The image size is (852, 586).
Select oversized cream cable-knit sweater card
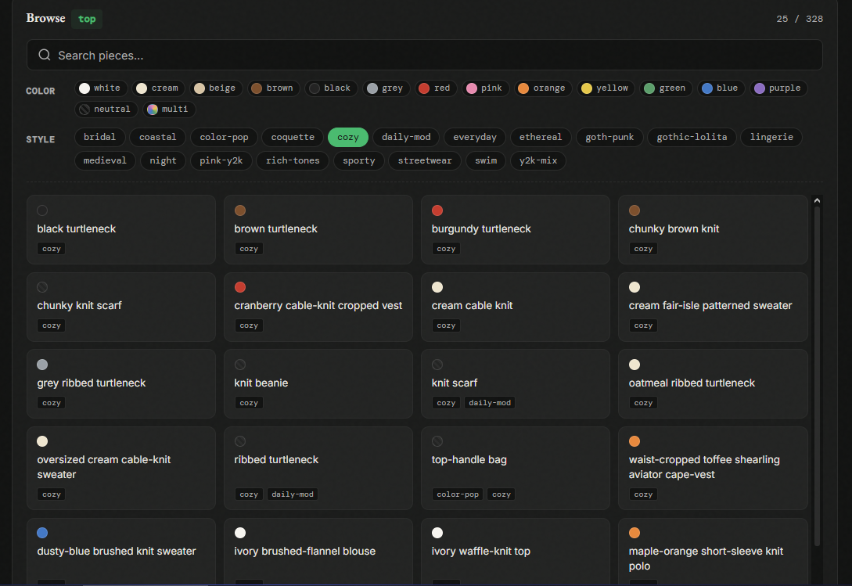[121, 468]
